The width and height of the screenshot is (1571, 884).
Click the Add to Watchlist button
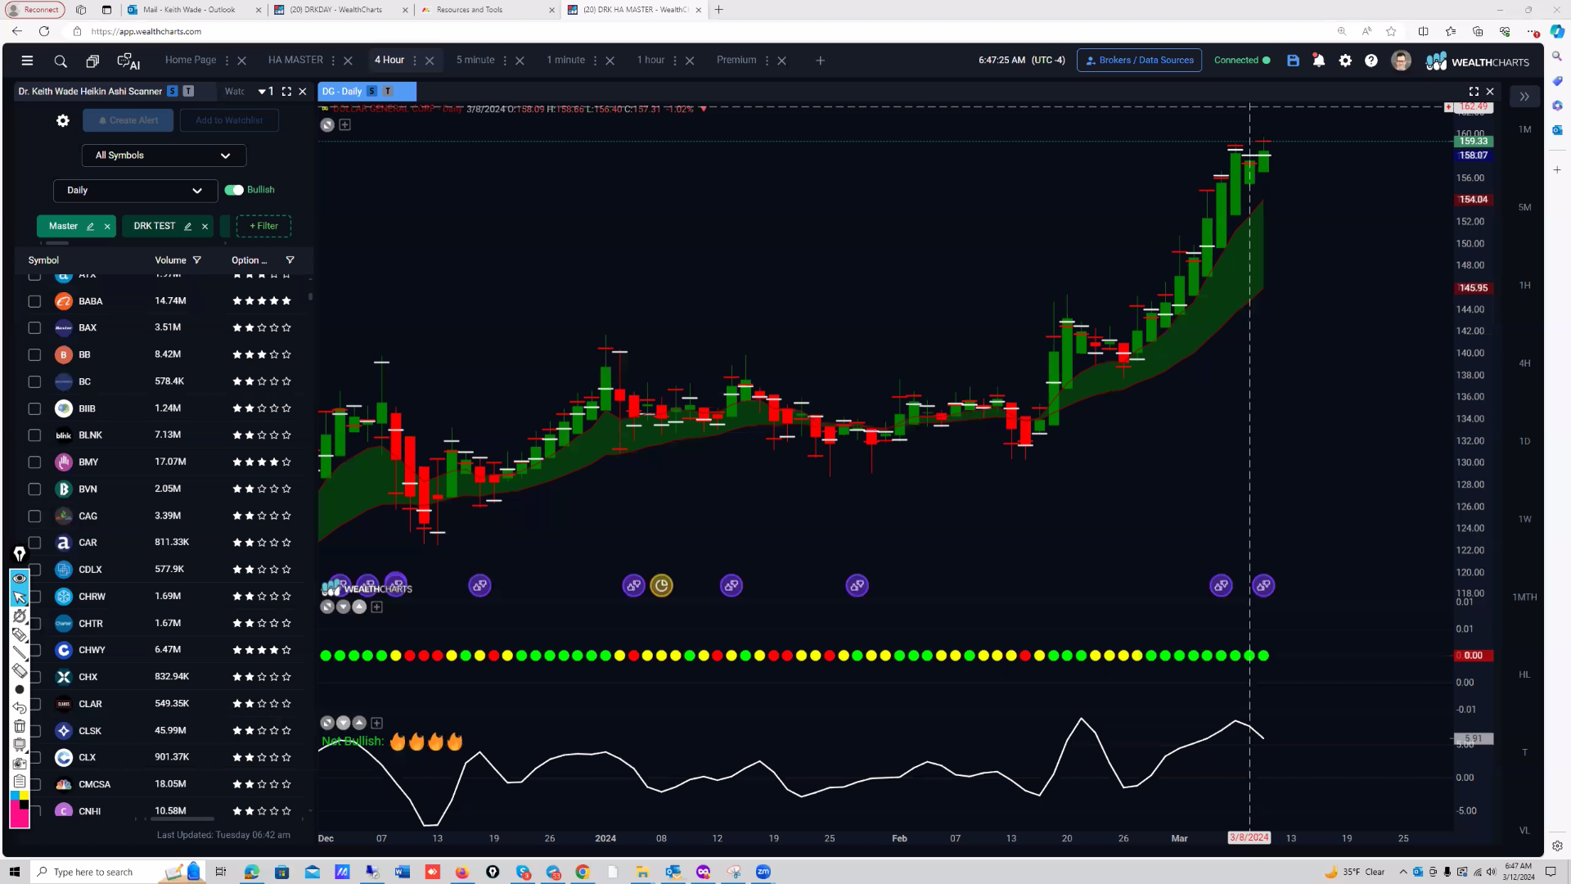(229, 120)
